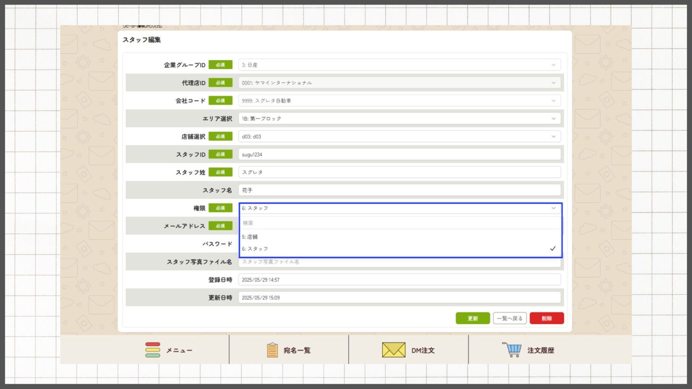Click the 検索 search field in dropdown
692x389 pixels.
pos(399,223)
